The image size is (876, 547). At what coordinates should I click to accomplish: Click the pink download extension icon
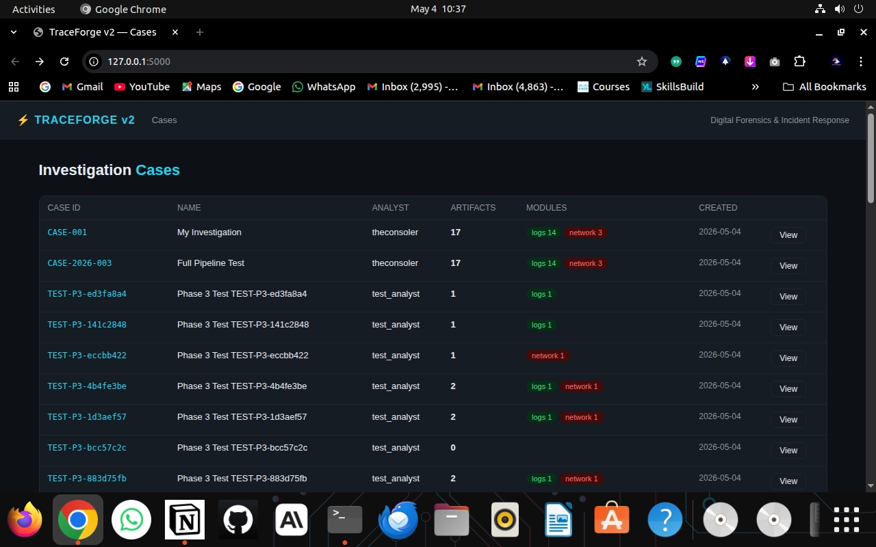[750, 62]
